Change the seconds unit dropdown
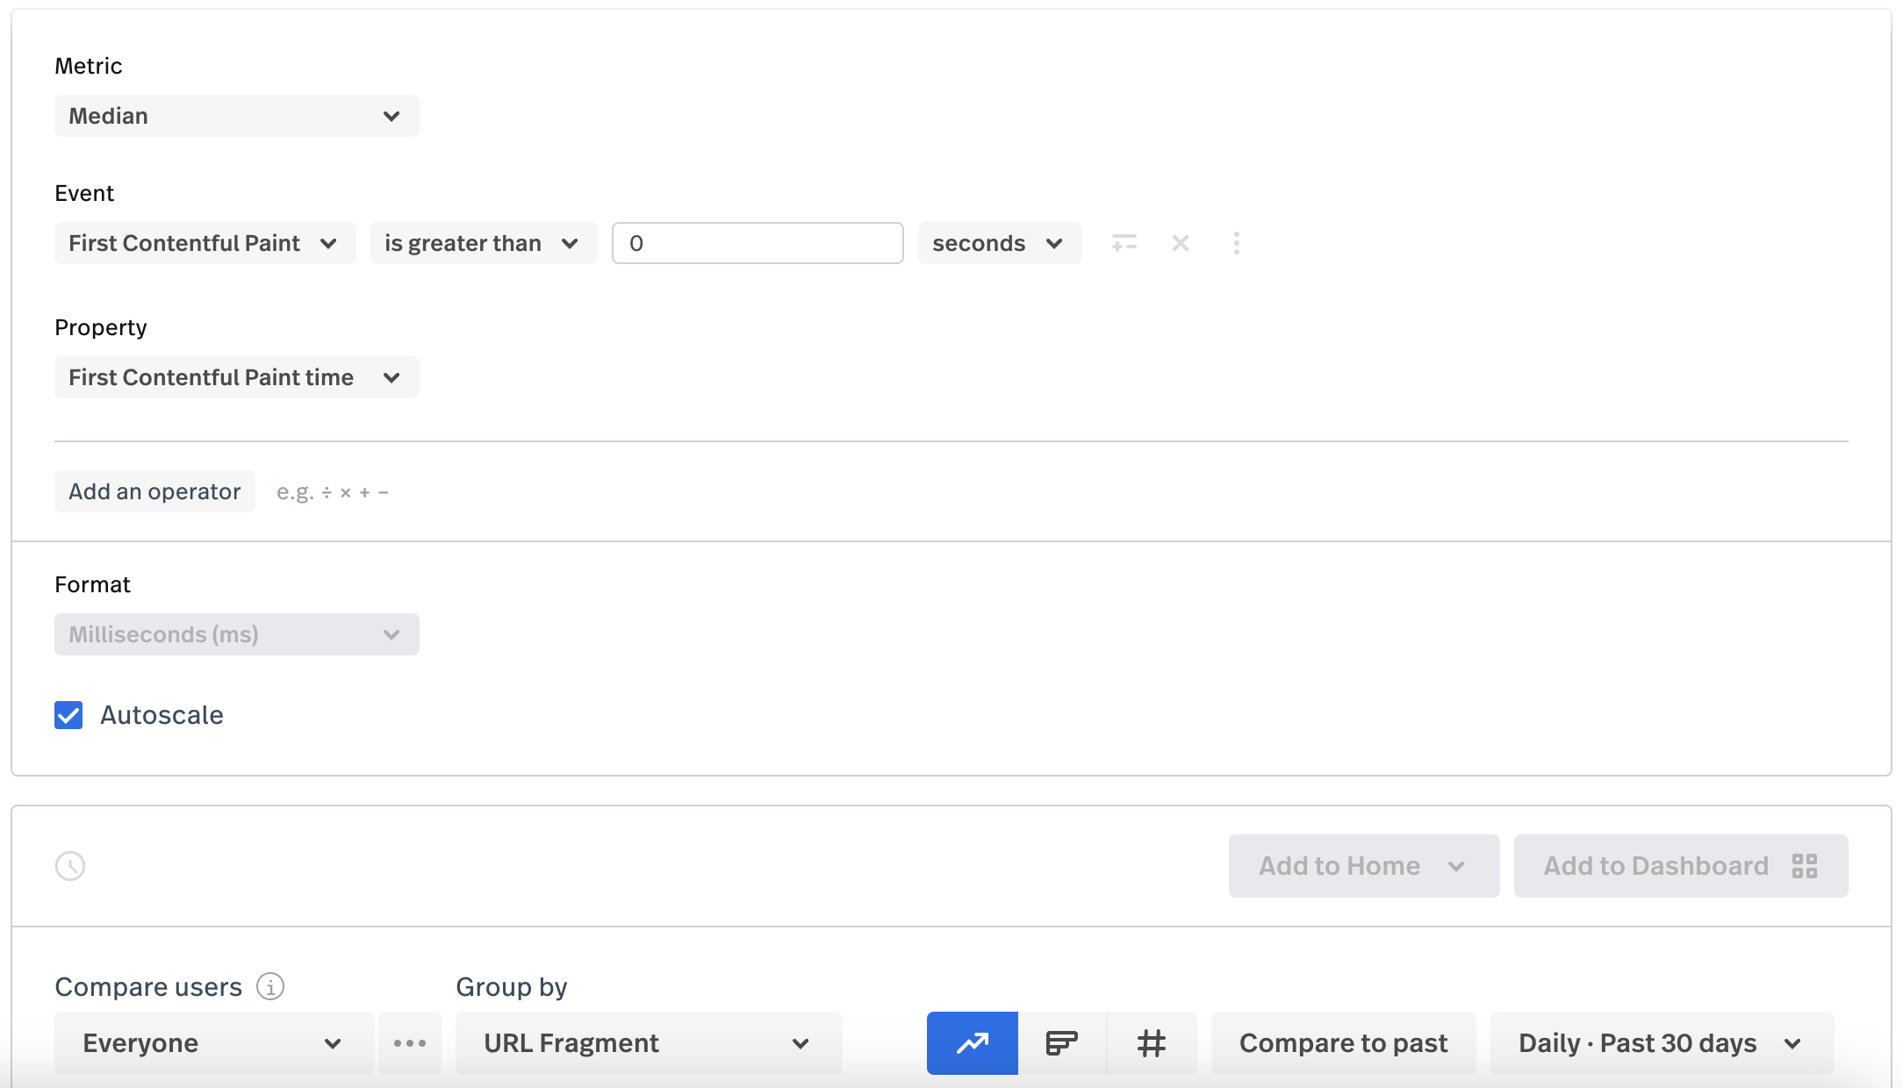This screenshot has height=1088, width=1903. tap(999, 243)
